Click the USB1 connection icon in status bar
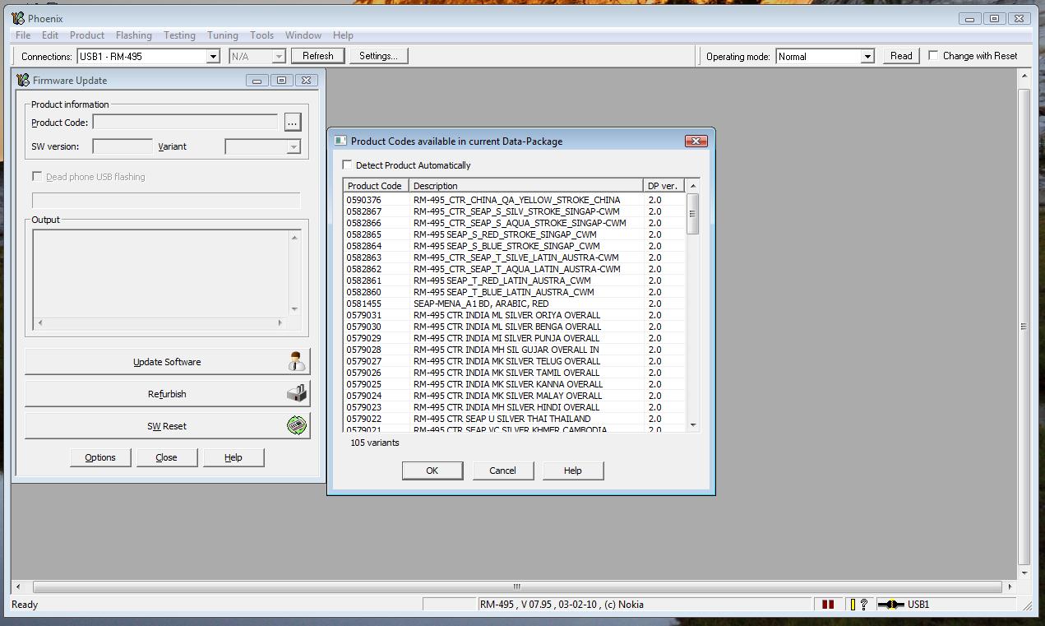Image resolution: width=1045 pixels, height=626 pixels. [x=890, y=605]
